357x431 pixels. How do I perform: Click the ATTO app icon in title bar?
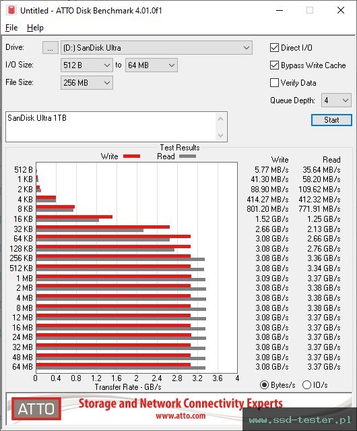click(11, 10)
